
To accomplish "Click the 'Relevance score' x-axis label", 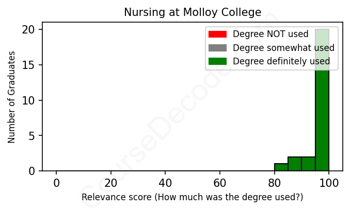I will coord(193,197).
